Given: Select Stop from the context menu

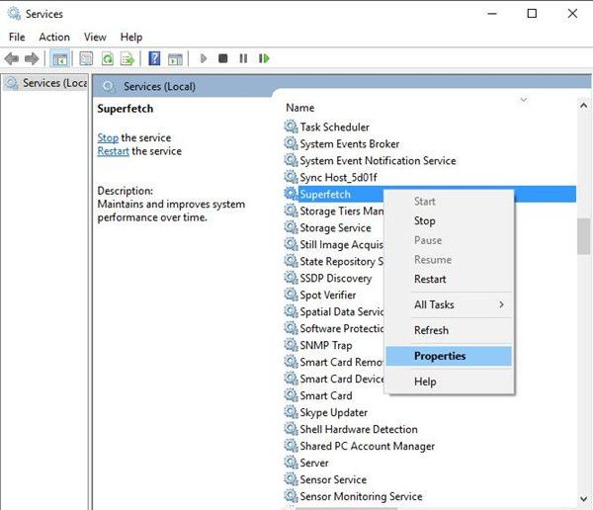Looking at the screenshot, I should click(x=425, y=221).
